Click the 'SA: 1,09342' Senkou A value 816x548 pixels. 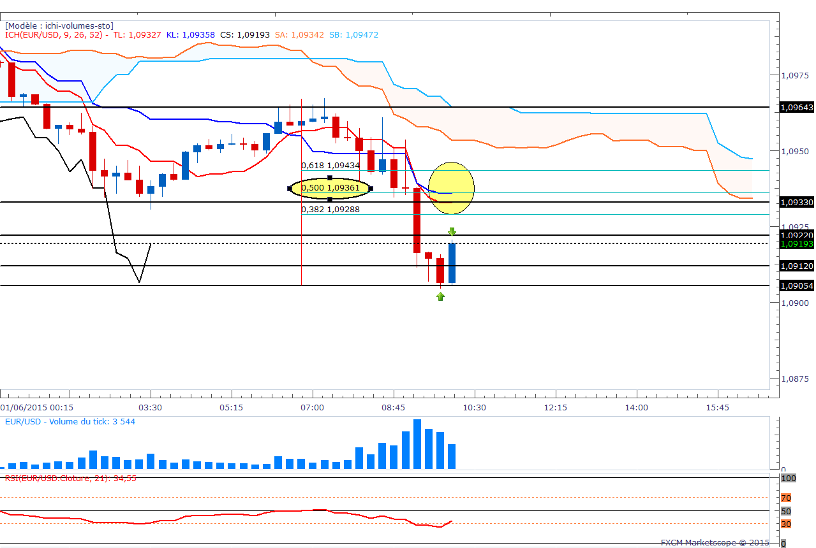click(300, 34)
